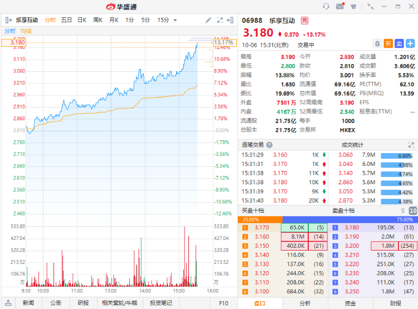Screen dimensions: 418x309
Task: Switch to the 15分 chart
Action: tap(163, 20)
